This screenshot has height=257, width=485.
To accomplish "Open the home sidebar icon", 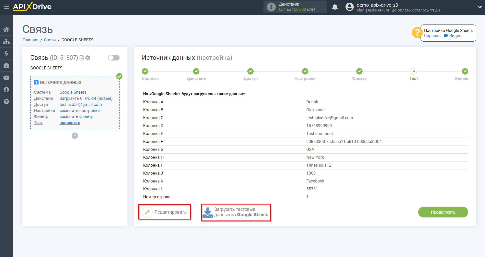I will pyautogui.click(x=6, y=29).
